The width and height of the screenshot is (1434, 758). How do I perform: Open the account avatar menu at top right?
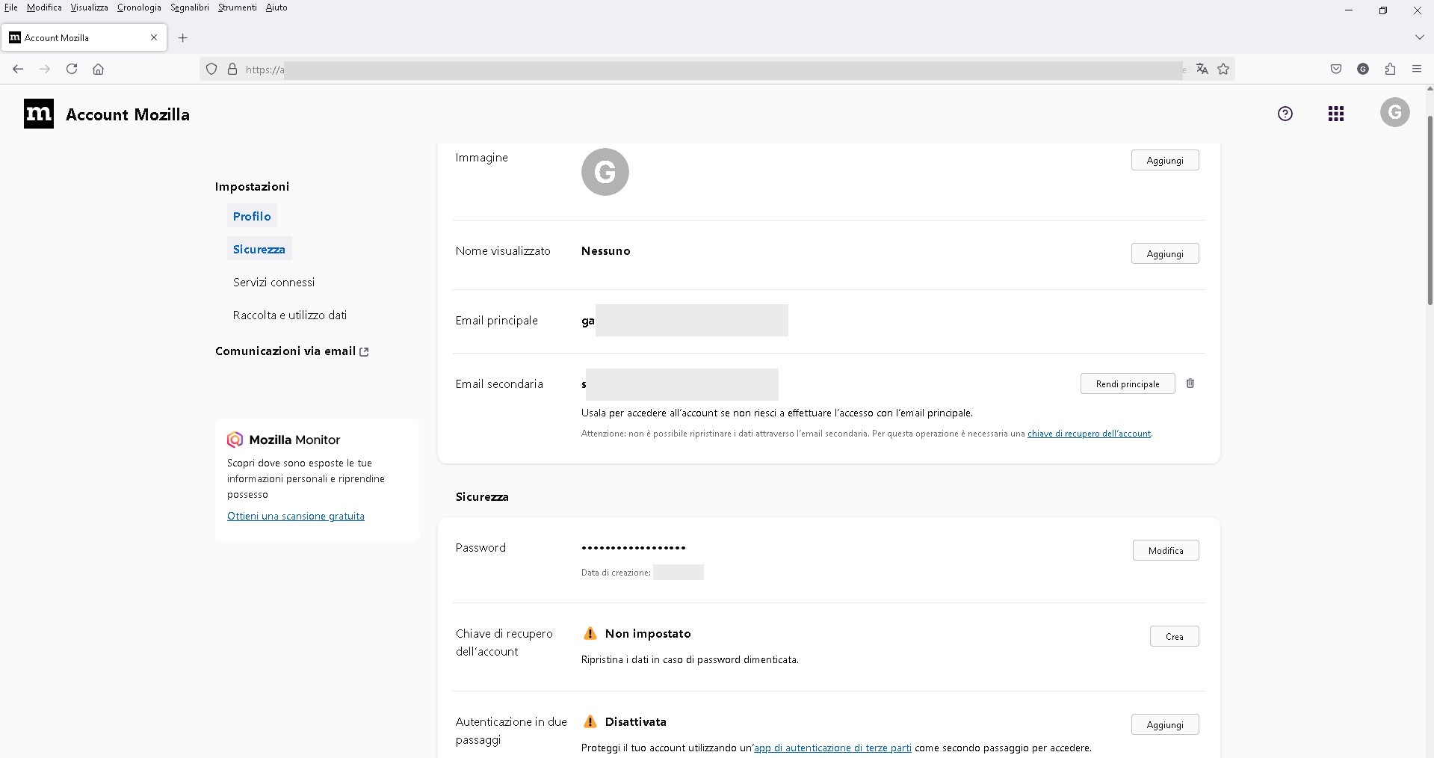[1394, 113]
